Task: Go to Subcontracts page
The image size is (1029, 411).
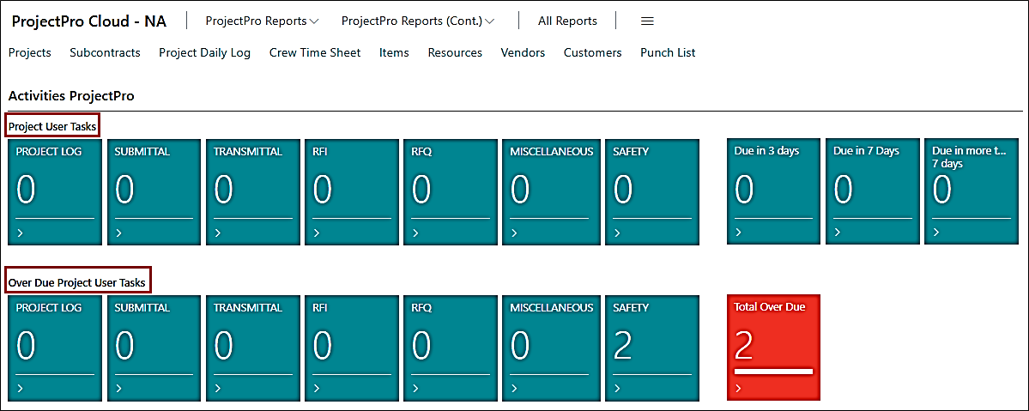Action: pyautogui.click(x=105, y=52)
